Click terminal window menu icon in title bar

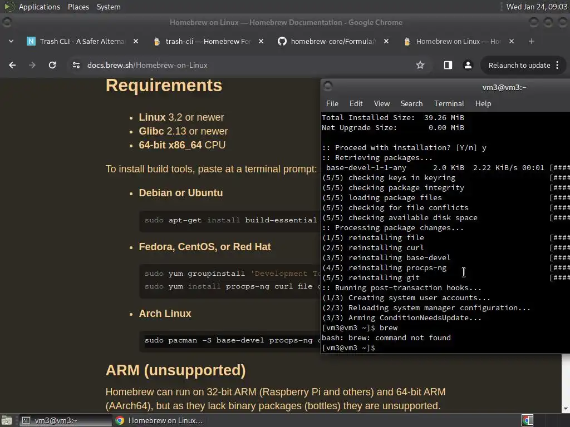(x=328, y=86)
